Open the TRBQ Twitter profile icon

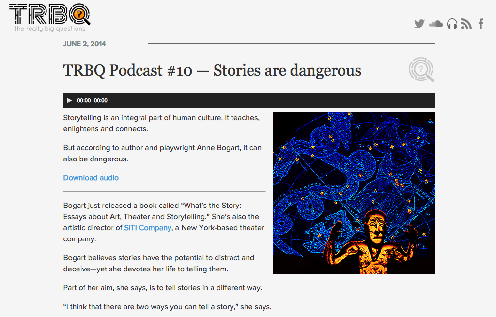[x=419, y=24]
